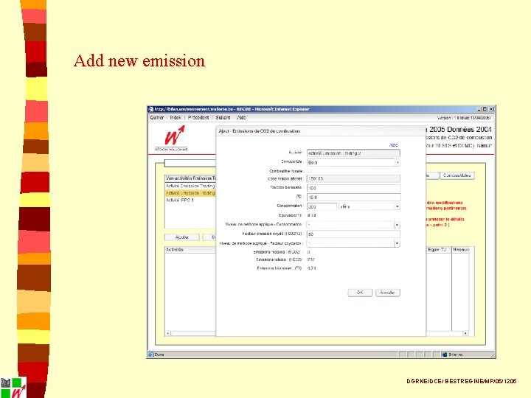
Task: Click the Consommation field with 300
Action: [322, 206]
